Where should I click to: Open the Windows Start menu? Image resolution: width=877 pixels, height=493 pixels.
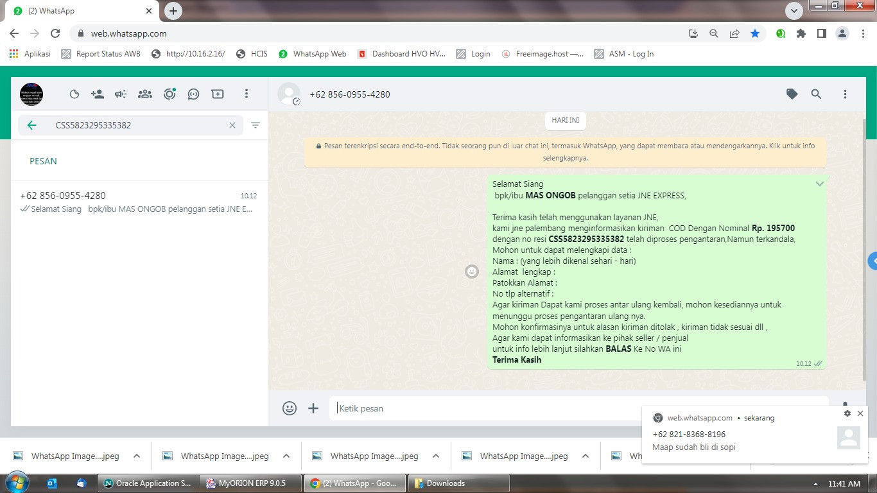tap(16, 483)
